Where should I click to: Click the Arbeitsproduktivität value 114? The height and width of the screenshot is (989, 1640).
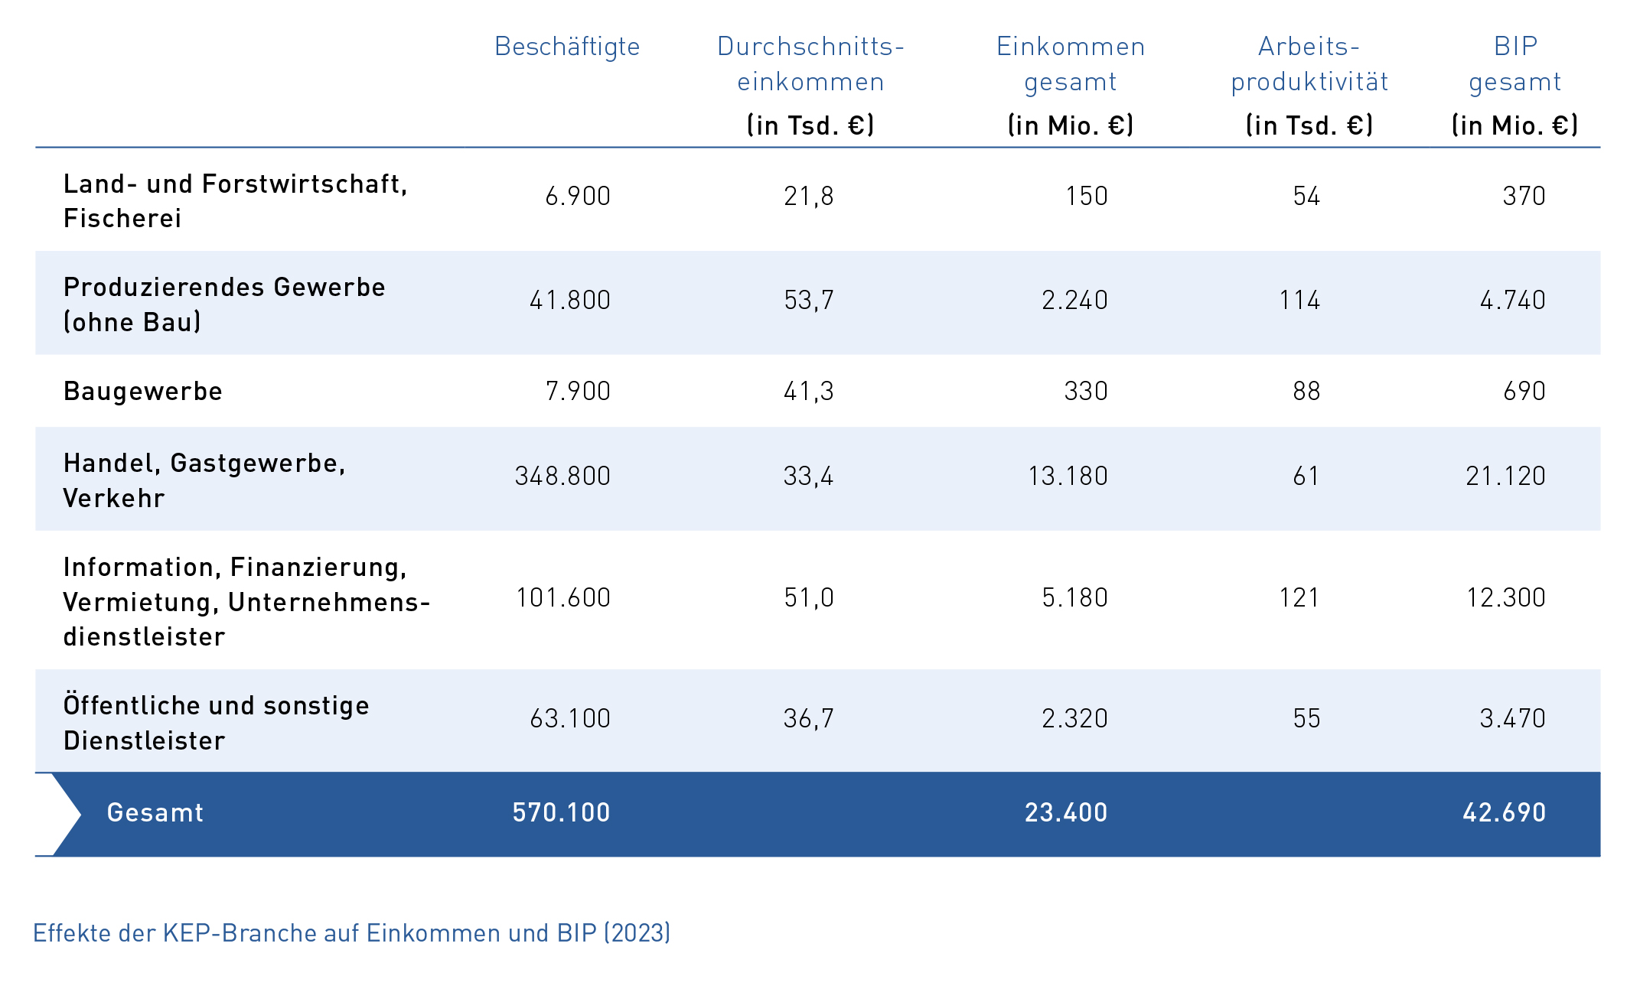(1299, 301)
